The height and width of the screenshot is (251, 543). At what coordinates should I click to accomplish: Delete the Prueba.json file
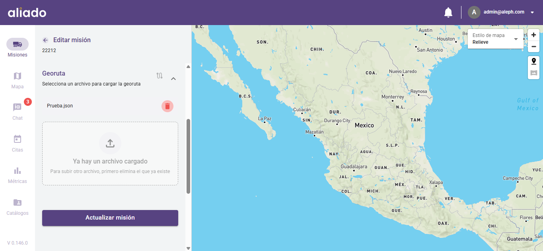[167, 106]
